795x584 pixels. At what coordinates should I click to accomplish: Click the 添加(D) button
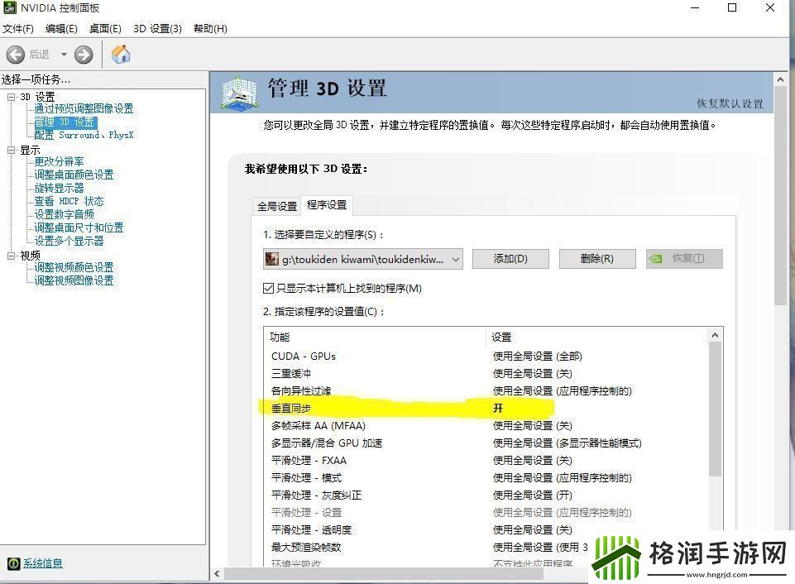[x=511, y=259]
